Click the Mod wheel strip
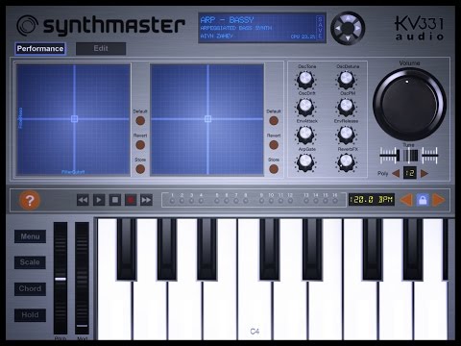The height and width of the screenshot is (346, 461). (82, 278)
